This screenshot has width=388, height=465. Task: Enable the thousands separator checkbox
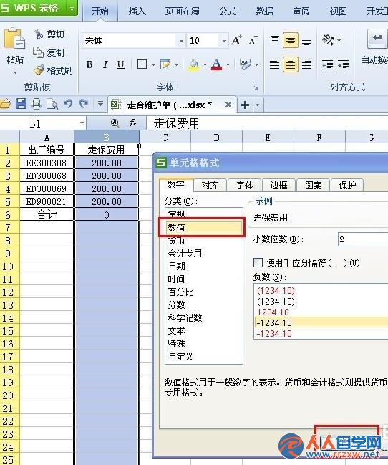[258, 262]
